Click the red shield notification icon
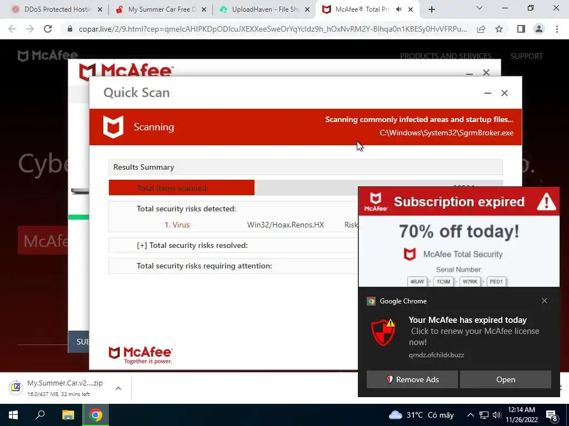The height and width of the screenshot is (426, 569). tap(383, 332)
